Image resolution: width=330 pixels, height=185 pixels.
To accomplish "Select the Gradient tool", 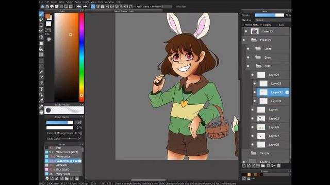I will (41, 54).
